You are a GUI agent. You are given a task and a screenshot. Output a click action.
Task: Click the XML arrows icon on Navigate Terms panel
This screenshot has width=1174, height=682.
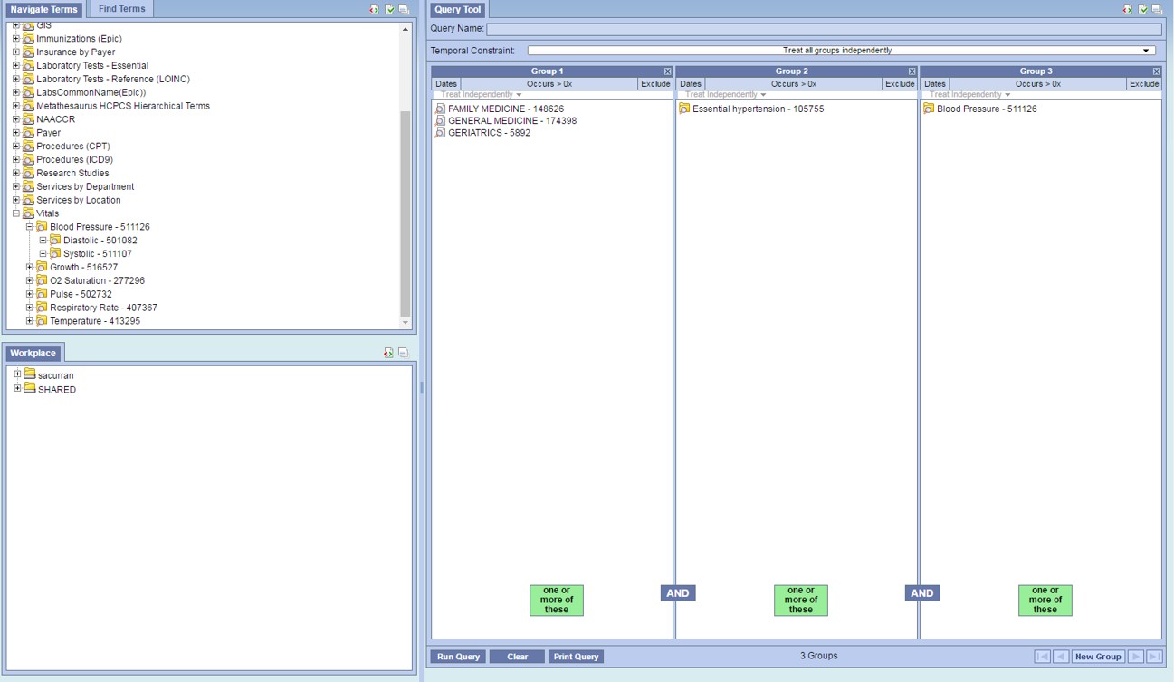pos(374,9)
